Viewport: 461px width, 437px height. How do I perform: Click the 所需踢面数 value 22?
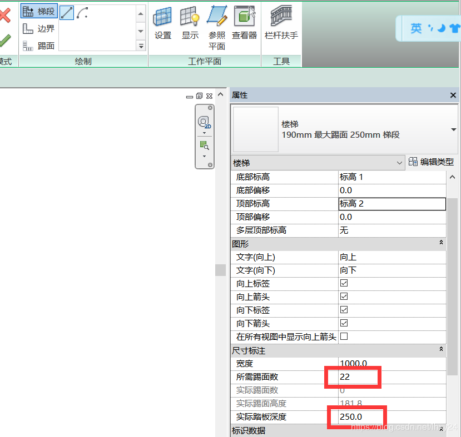click(x=392, y=377)
